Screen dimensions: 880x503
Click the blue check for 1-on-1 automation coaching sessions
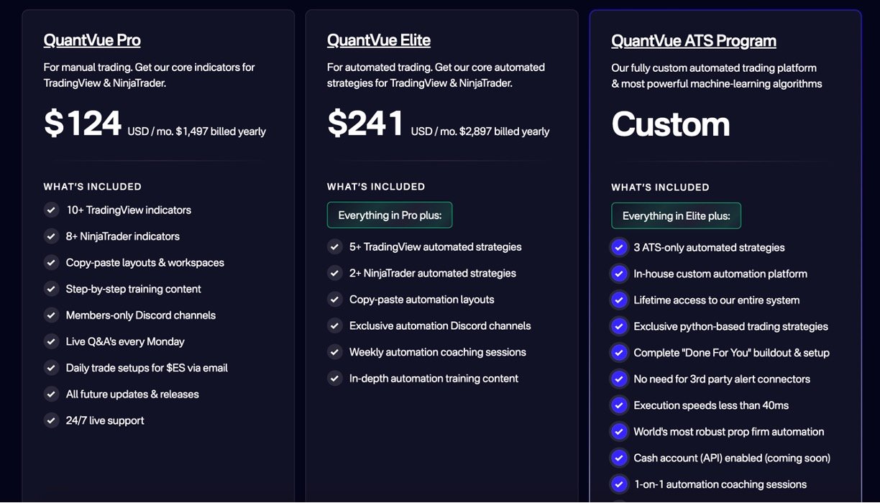618,484
